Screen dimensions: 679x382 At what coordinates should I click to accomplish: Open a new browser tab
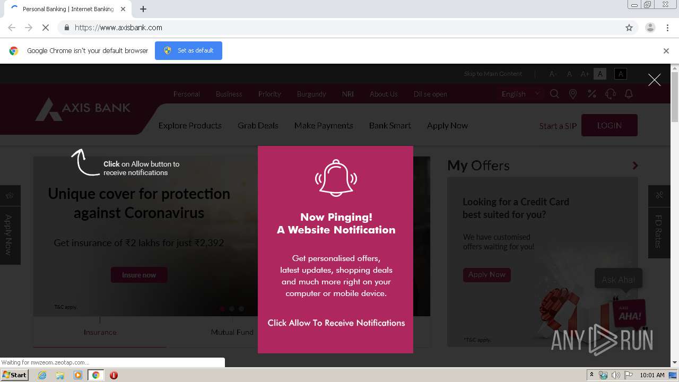[143, 9]
